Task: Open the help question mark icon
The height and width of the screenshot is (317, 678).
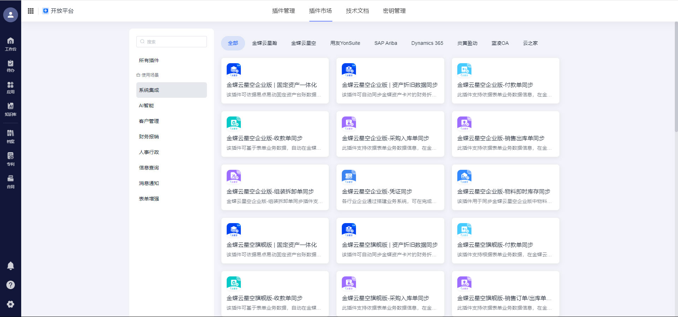Action: [x=11, y=285]
